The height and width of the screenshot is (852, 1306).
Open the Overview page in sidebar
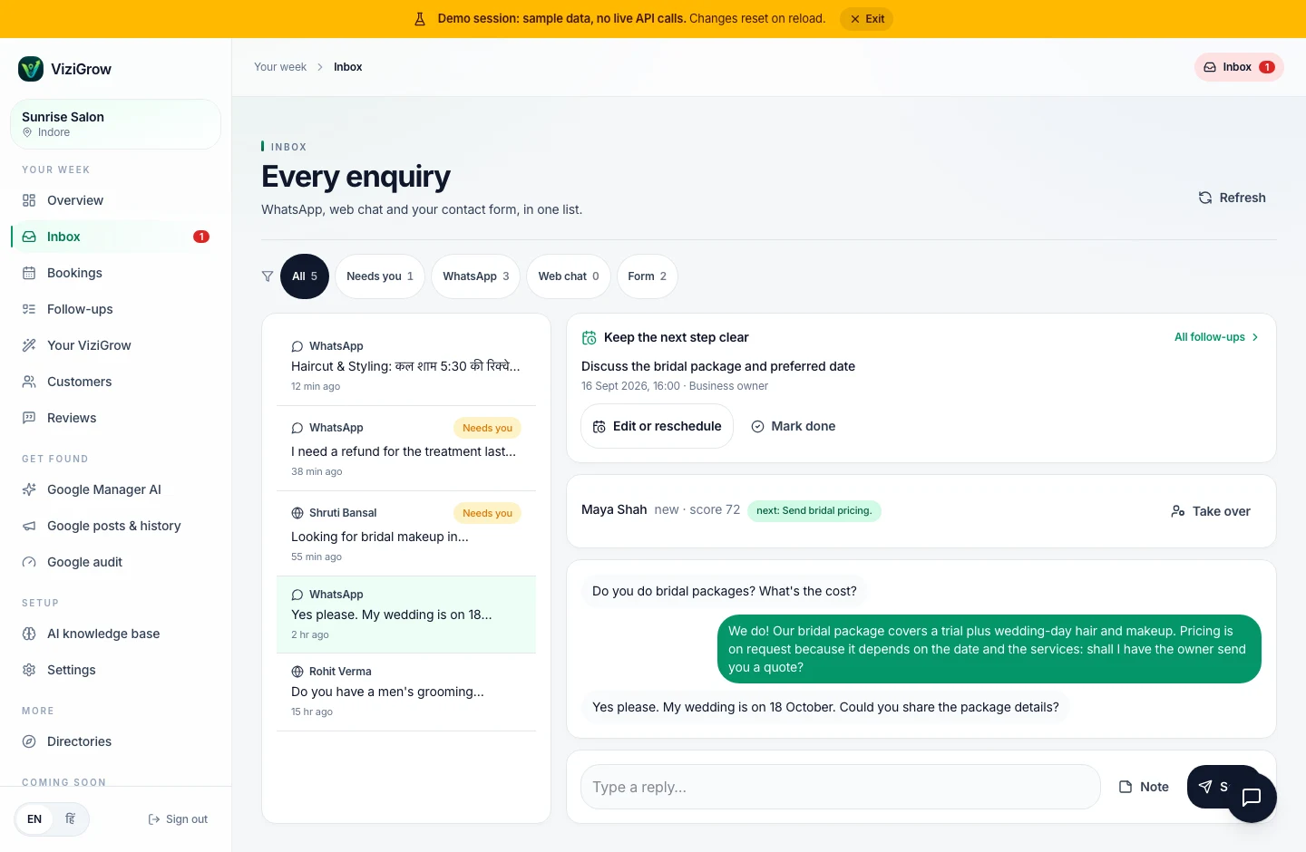coord(115,200)
